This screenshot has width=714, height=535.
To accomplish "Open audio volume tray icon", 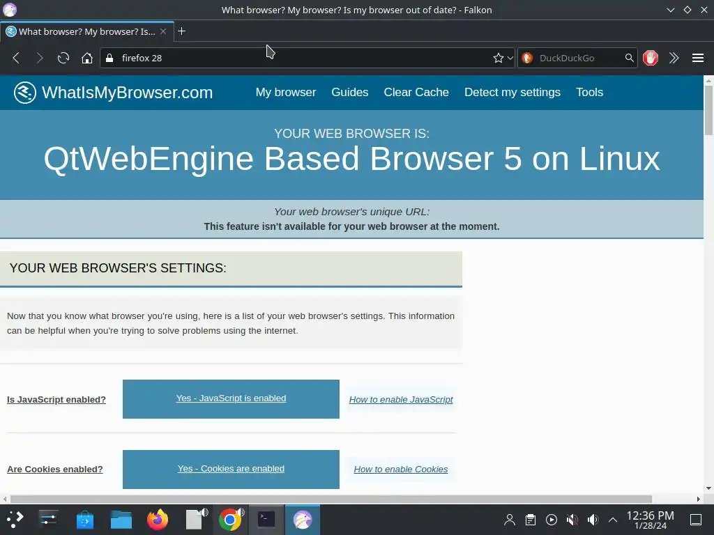I will click(593, 520).
